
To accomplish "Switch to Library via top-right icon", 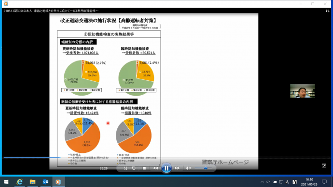I will [x=328, y=11].
